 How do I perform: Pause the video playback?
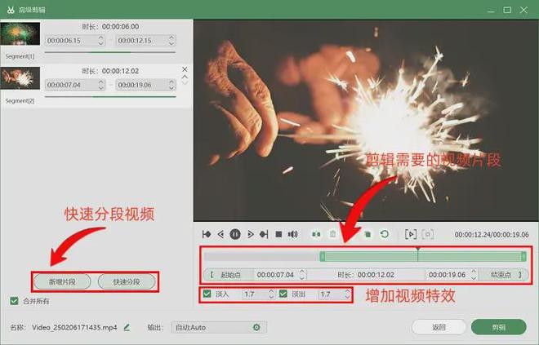point(235,234)
